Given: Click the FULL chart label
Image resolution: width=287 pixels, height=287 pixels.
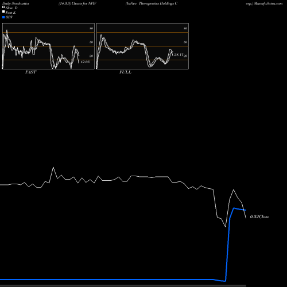Looking at the screenshot, I should (125, 72).
